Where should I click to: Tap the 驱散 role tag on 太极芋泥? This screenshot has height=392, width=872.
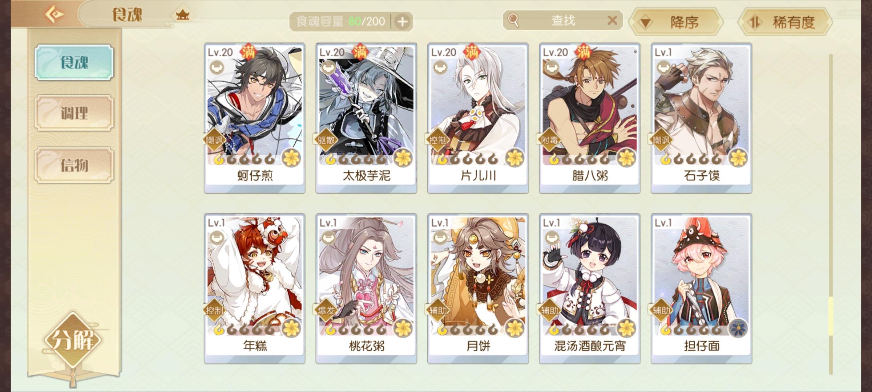326,140
